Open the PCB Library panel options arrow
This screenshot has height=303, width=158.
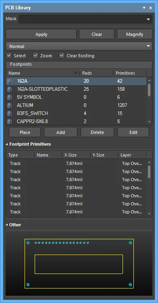click(144, 8)
